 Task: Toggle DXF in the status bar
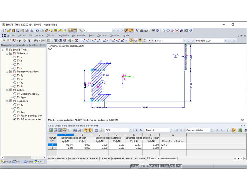click(x=178, y=166)
